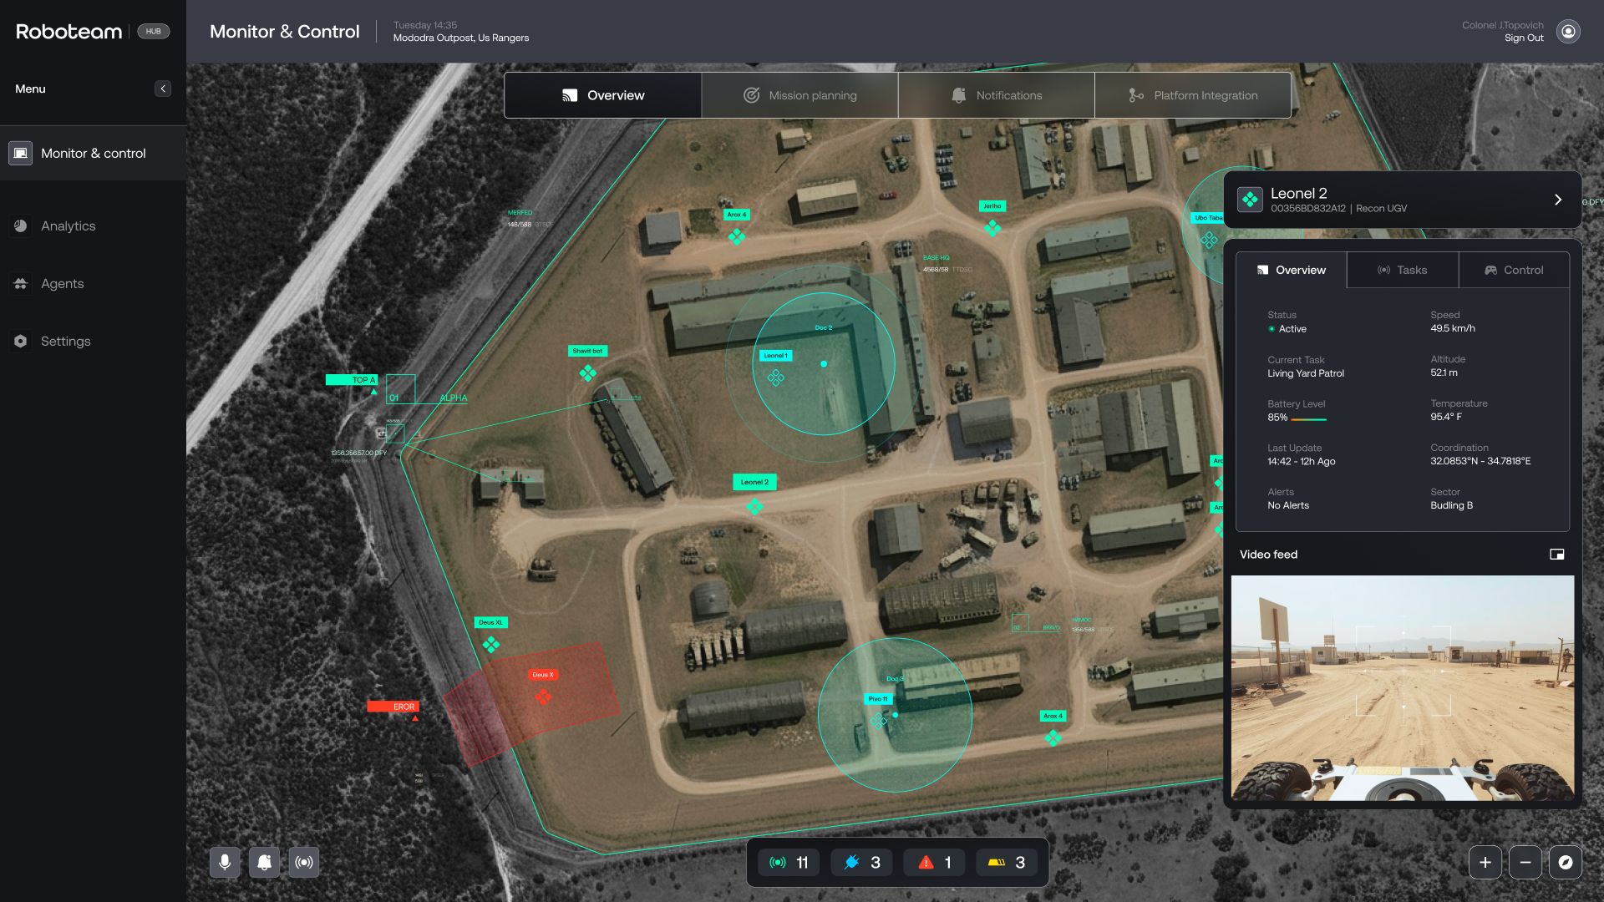Zoom out the map with minus button

tap(1525, 862)
